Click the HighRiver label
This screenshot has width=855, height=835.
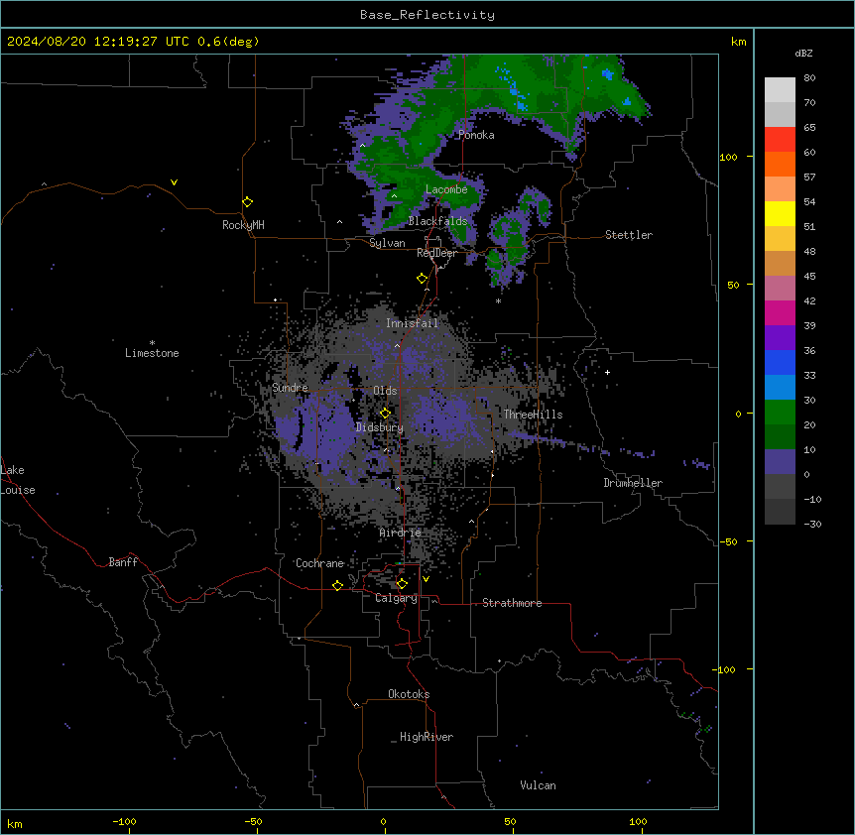(x=427, y=737)
